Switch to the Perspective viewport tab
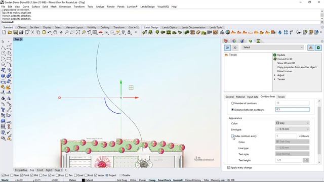324x182 pixels. 21,170
